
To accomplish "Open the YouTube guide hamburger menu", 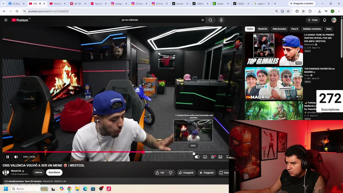I will tap(6, 20).
